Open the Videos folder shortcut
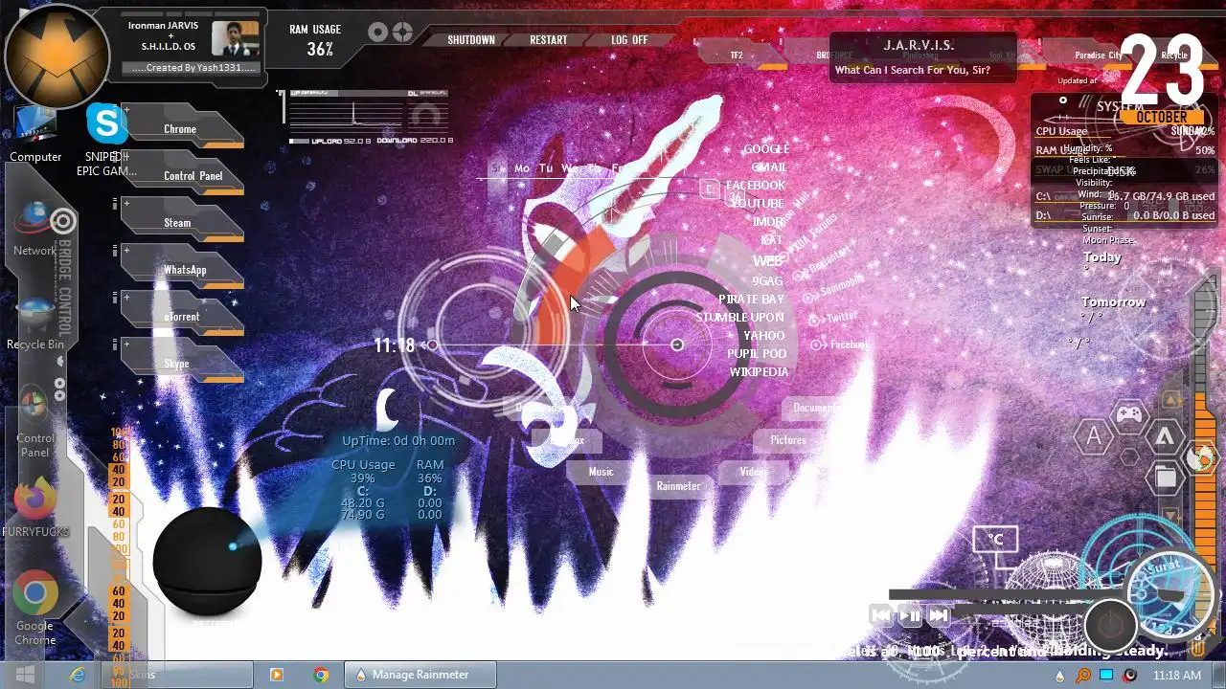This screenshot has height=689, width=1226. [x=754, y=472]
